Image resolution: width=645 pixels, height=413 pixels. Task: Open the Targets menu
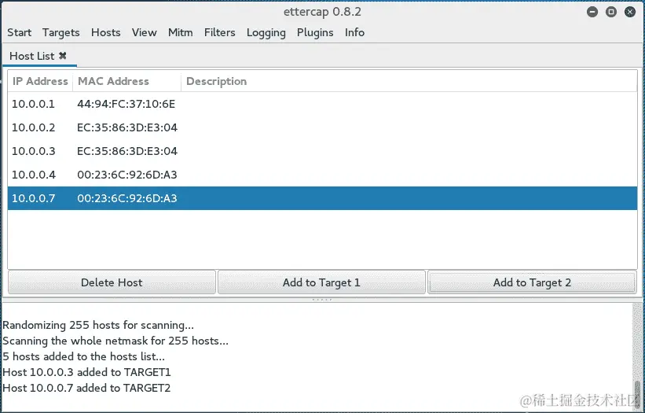tap(60, 32)
